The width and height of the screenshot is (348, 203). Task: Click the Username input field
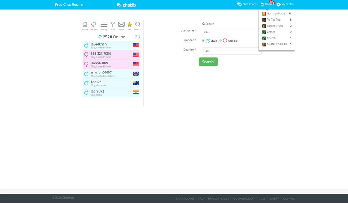[231, 32]
